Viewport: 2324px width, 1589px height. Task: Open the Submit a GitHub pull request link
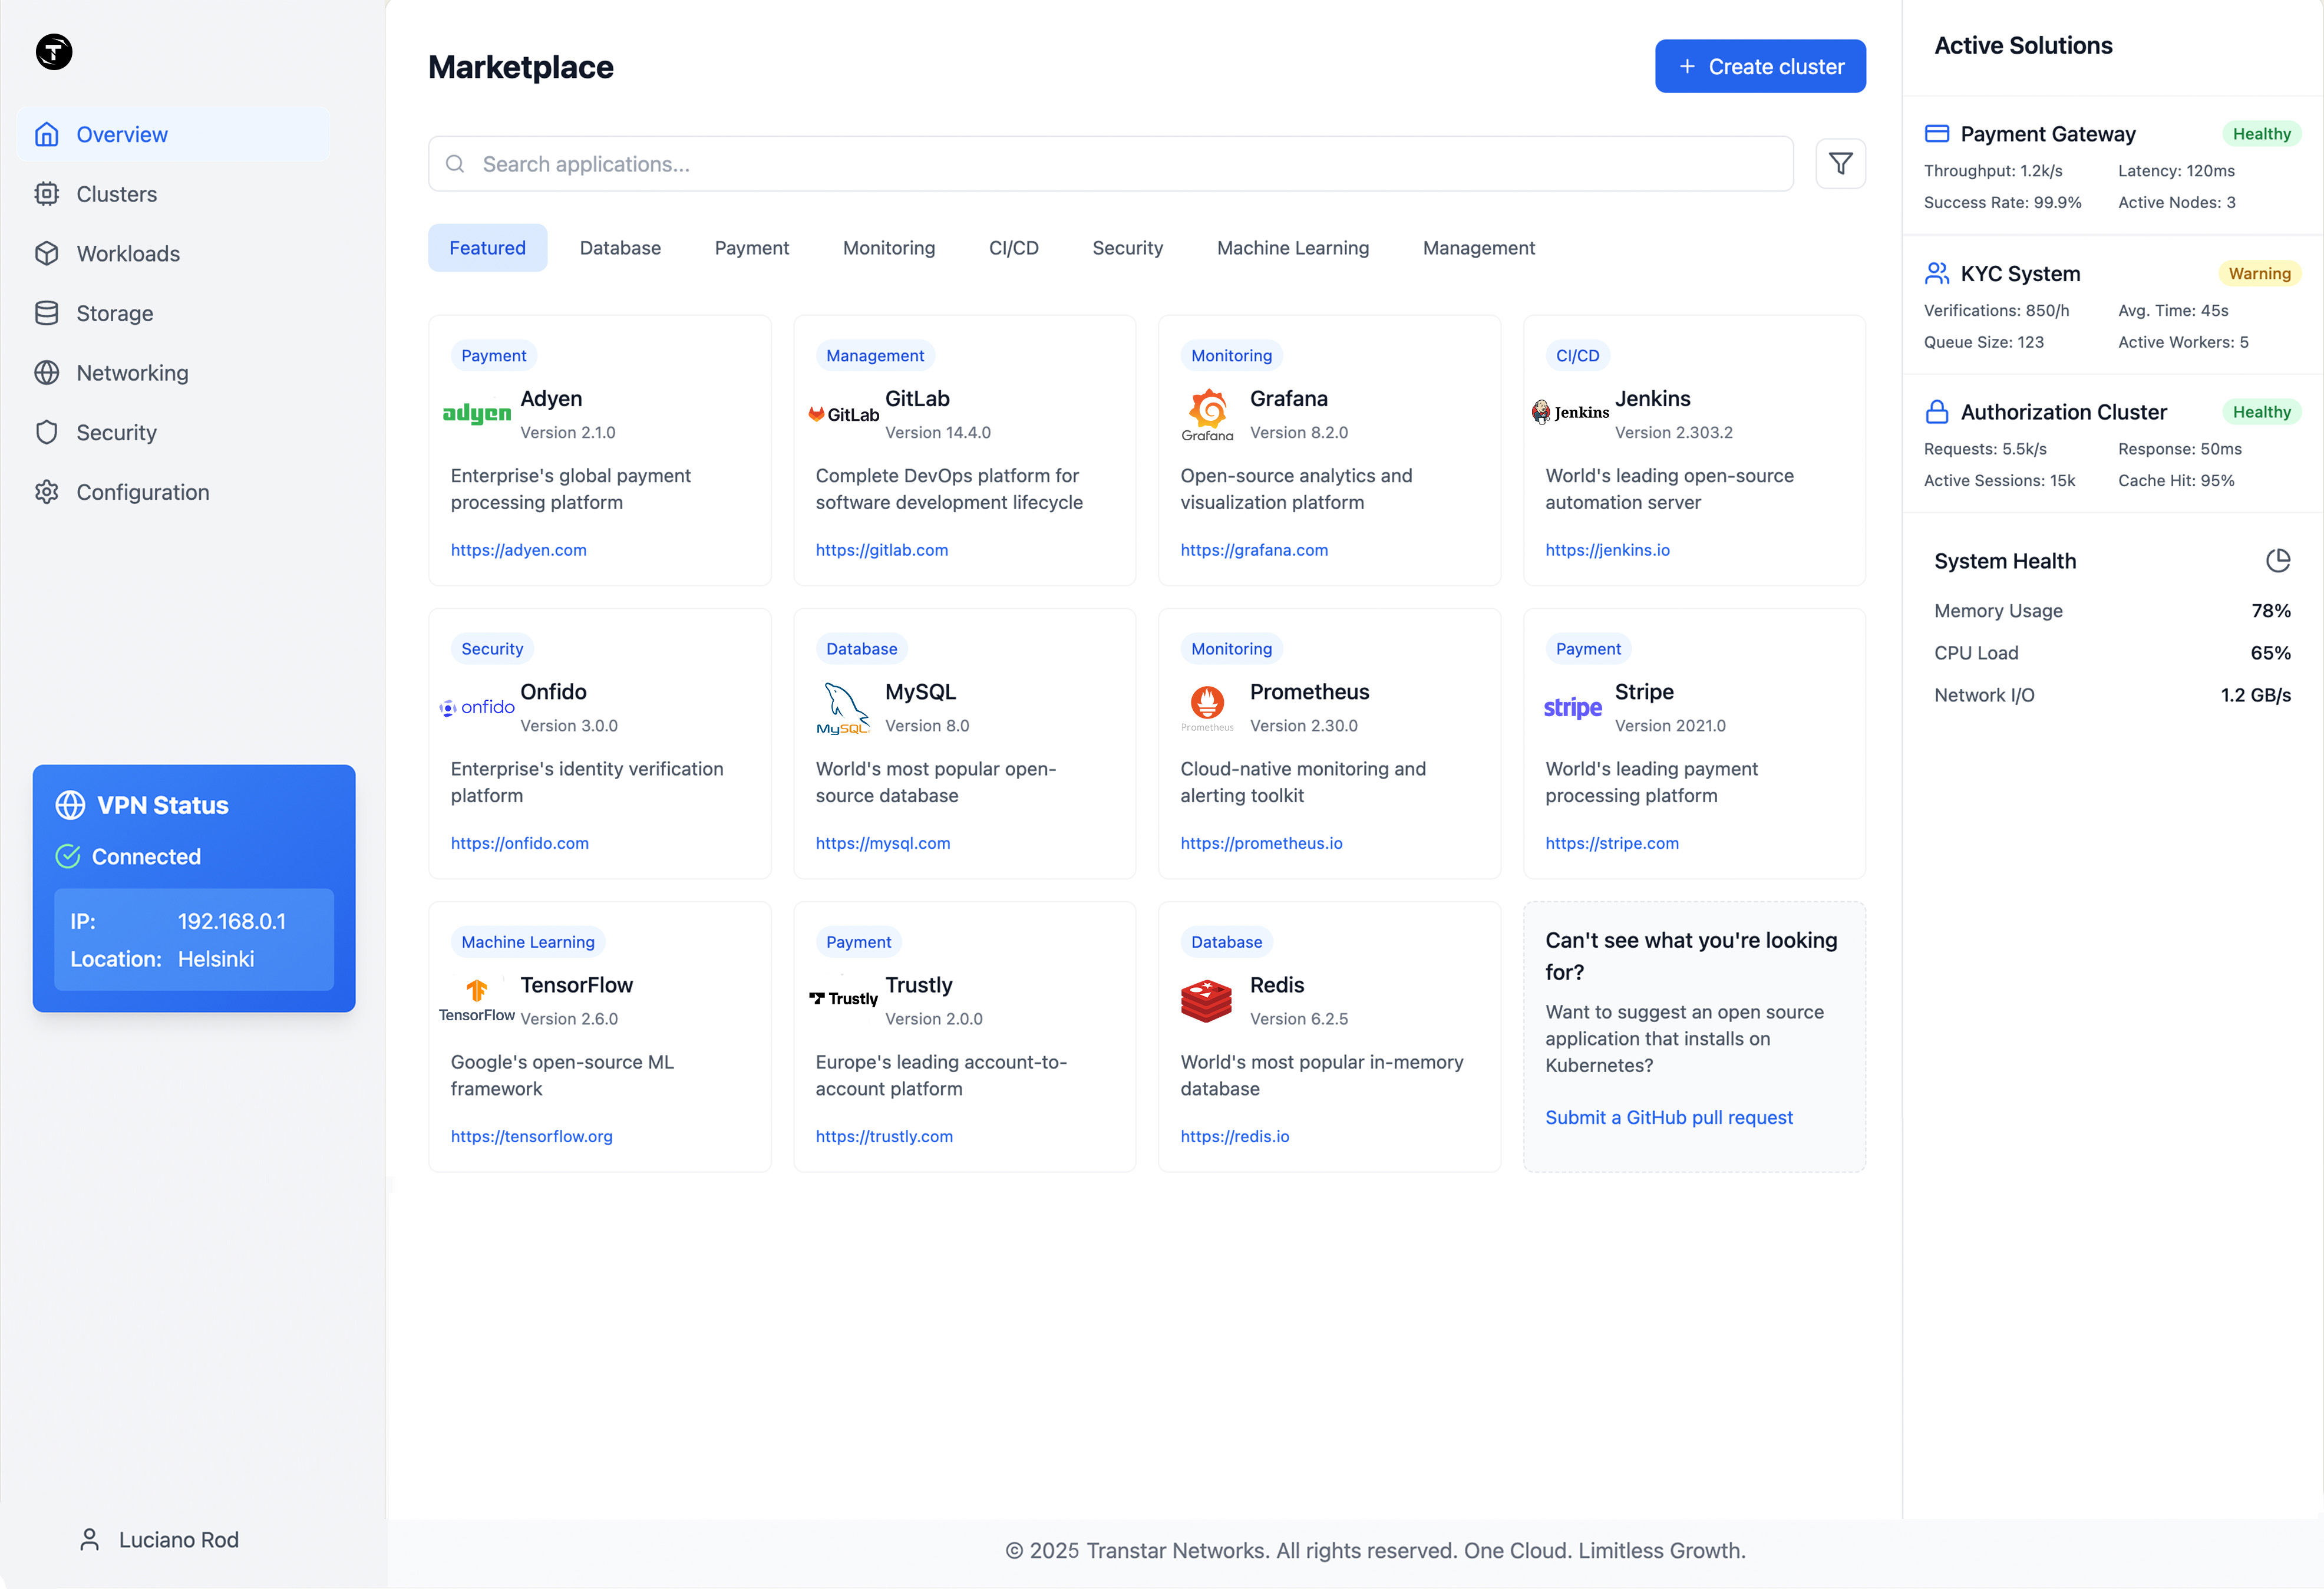(1669, 1117)
